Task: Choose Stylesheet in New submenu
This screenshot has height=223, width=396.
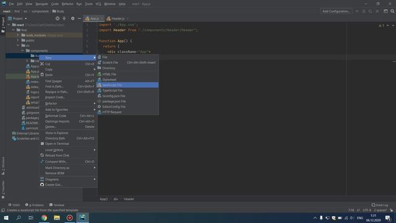Action: click(x=127, y=80)
